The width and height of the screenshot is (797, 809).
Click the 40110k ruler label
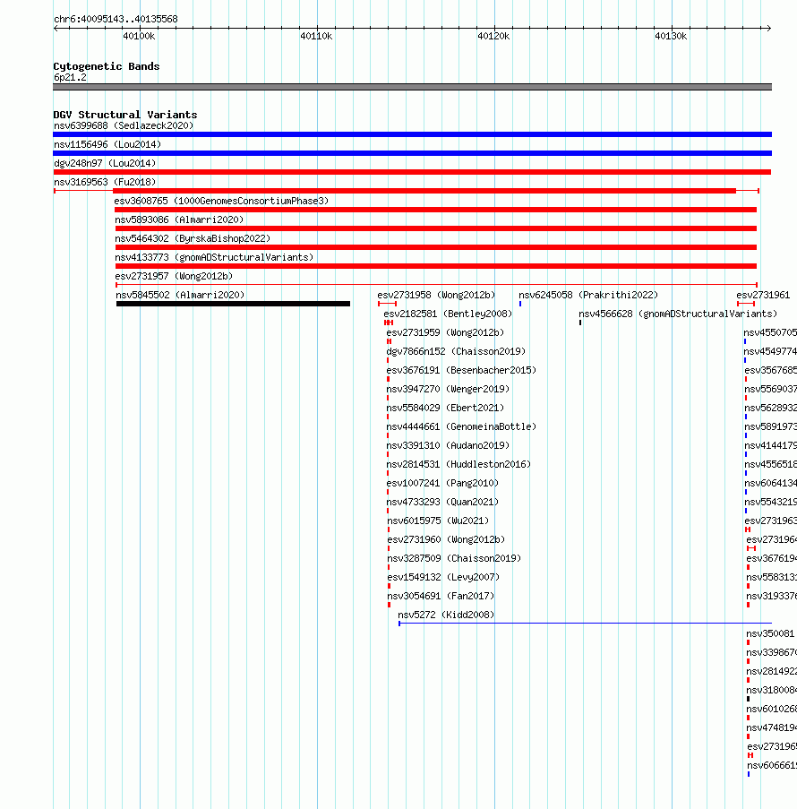tap(316, 36)
